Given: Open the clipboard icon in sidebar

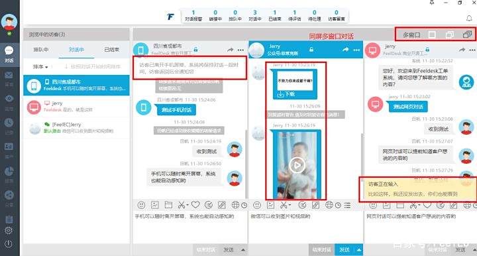Looking at the screenshot, I should 9,220.
